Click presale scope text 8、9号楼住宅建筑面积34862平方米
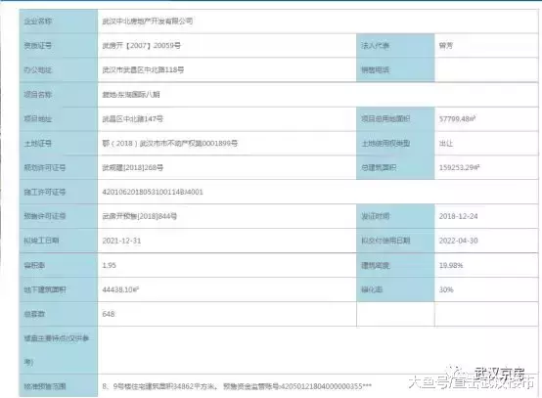The image size is (542, 398). tap(159, 386)
